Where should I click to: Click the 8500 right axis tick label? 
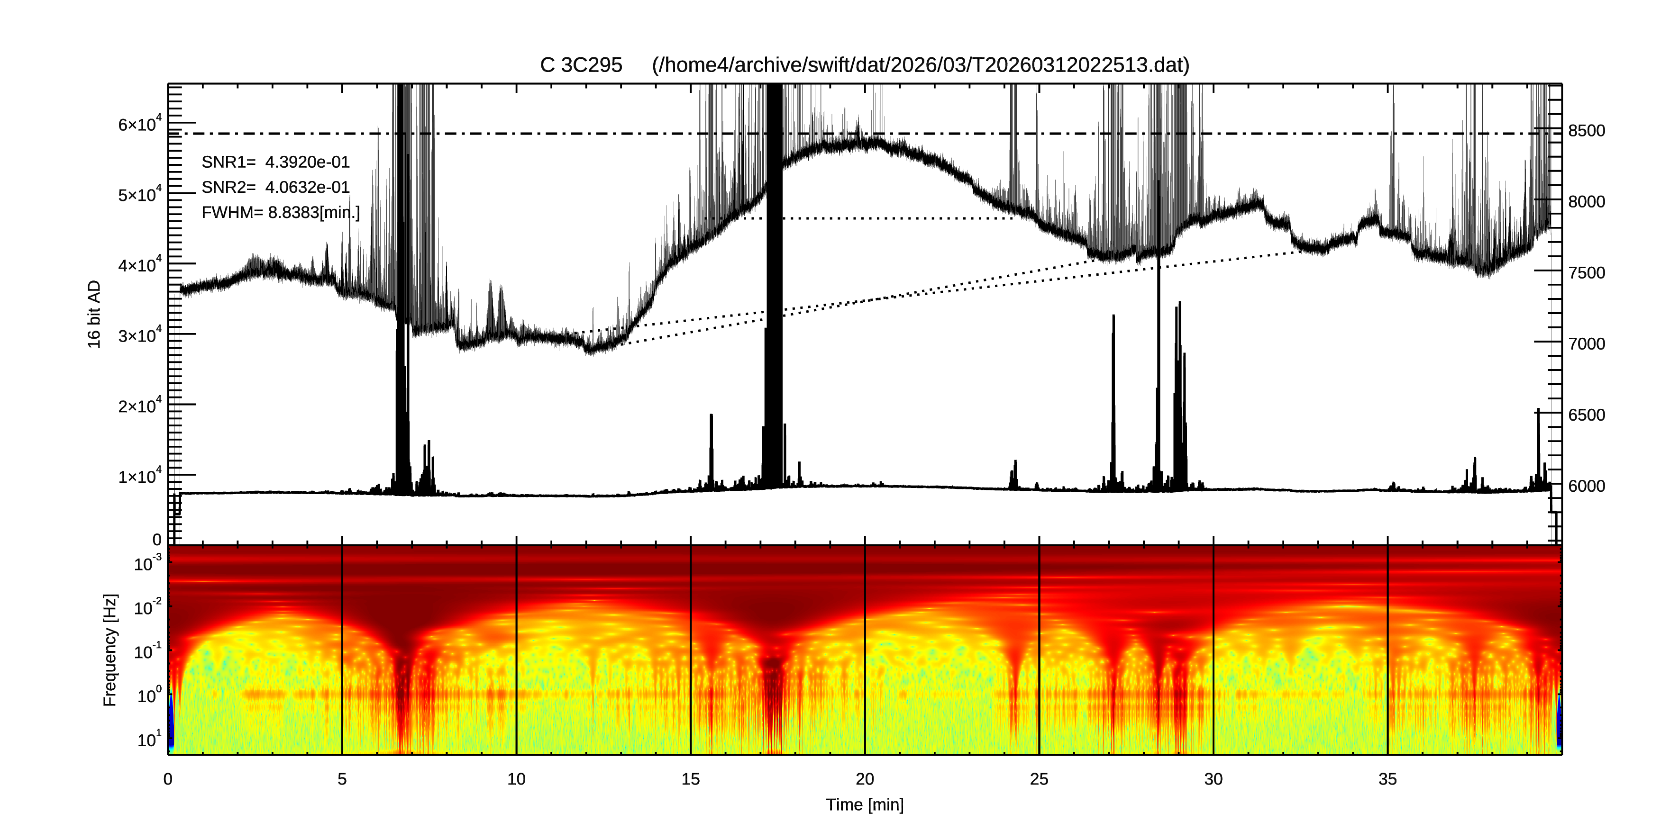(x=1587, y=131)
